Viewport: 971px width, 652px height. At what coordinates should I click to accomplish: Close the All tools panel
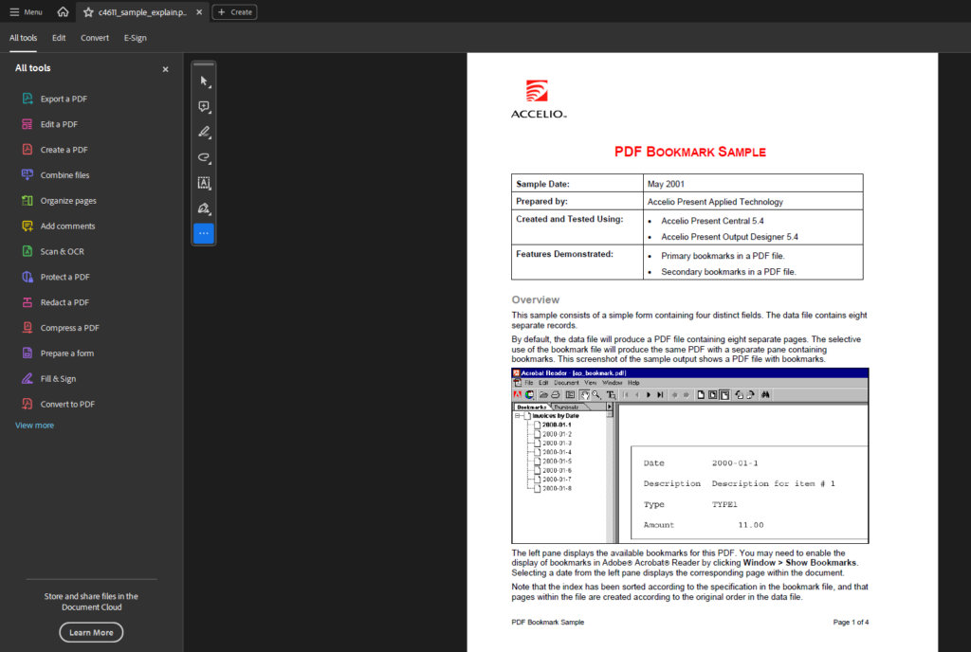tap(165, 68)
